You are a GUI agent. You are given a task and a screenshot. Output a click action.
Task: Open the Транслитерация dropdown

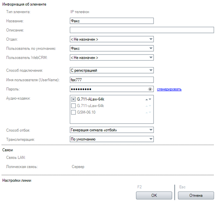112,139
